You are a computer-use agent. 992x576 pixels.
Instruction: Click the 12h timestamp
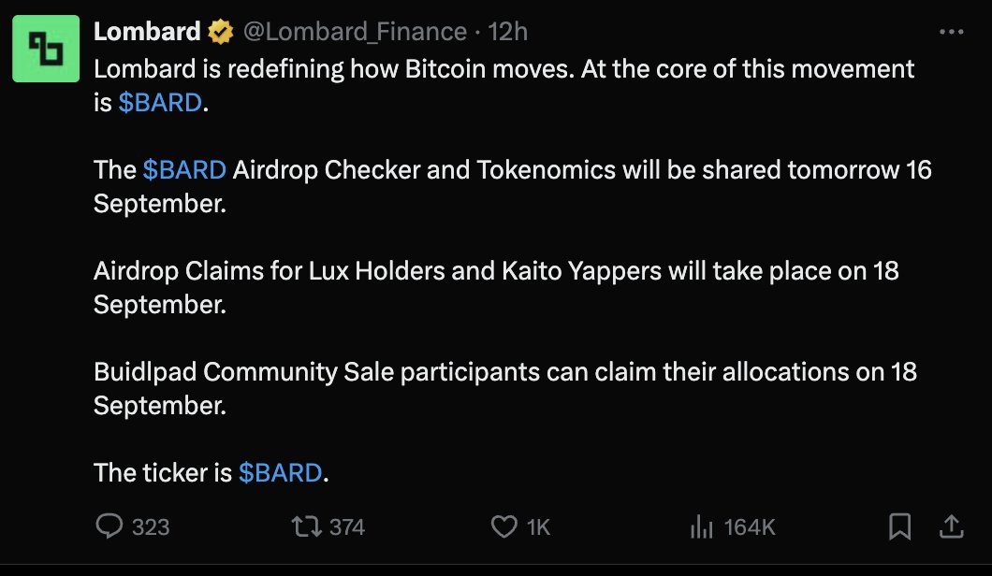(507, 32)
